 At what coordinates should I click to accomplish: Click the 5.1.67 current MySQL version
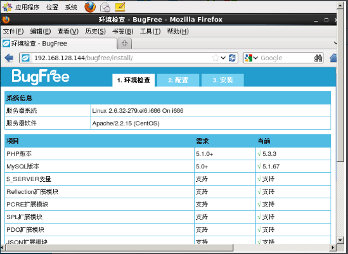coord(271,167)
